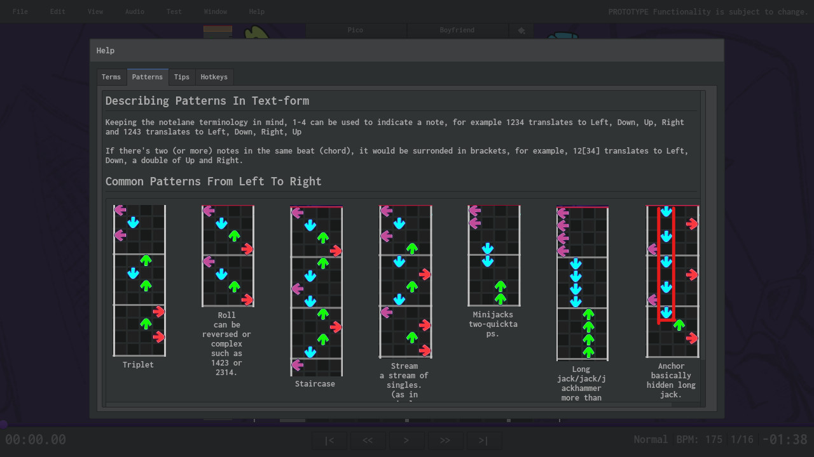This screenshot has width=814, height=457.
Task: Click the magenta arrow in the Triplet diagram
Action: click(x=121, y=210)
